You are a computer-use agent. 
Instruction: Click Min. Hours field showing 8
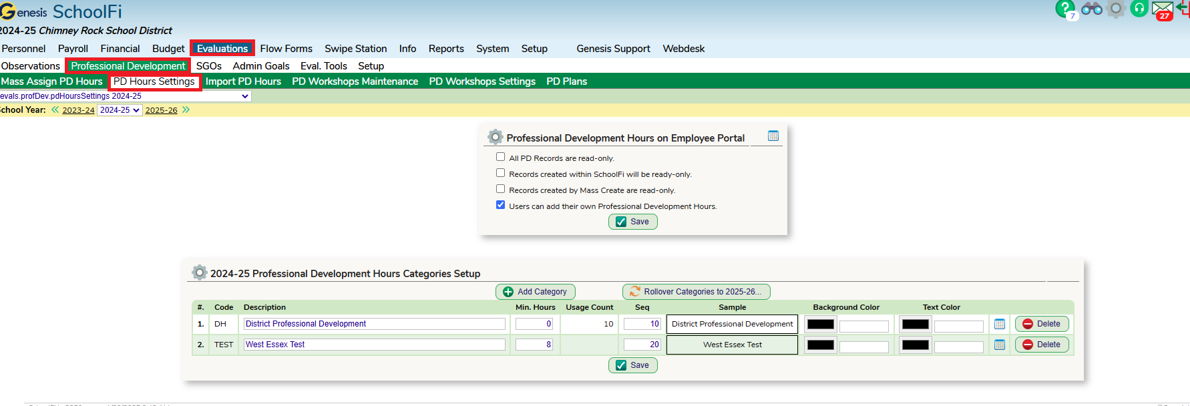tap(534, 345)
